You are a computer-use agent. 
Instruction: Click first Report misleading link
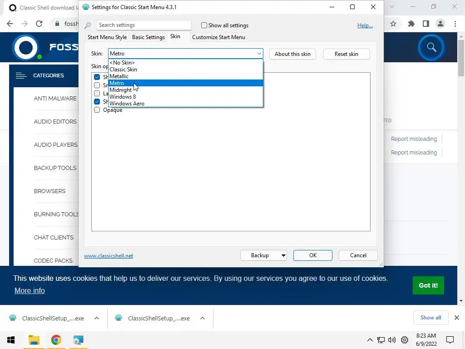(x=414, y=139)
